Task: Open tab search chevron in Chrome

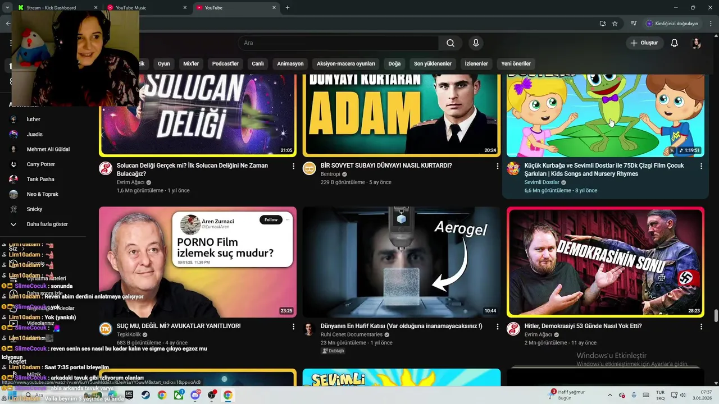Action: [7, 7]
